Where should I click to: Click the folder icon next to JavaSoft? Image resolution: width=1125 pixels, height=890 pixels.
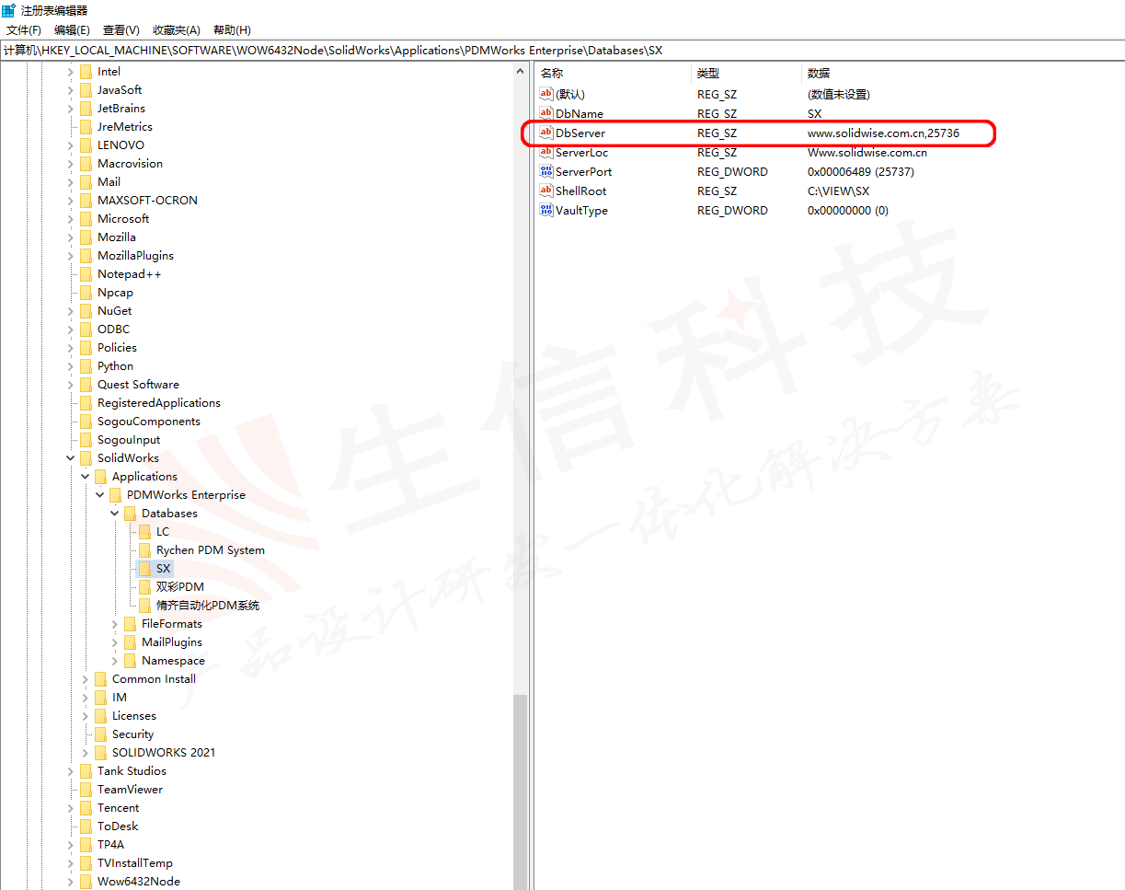(86, 90)
